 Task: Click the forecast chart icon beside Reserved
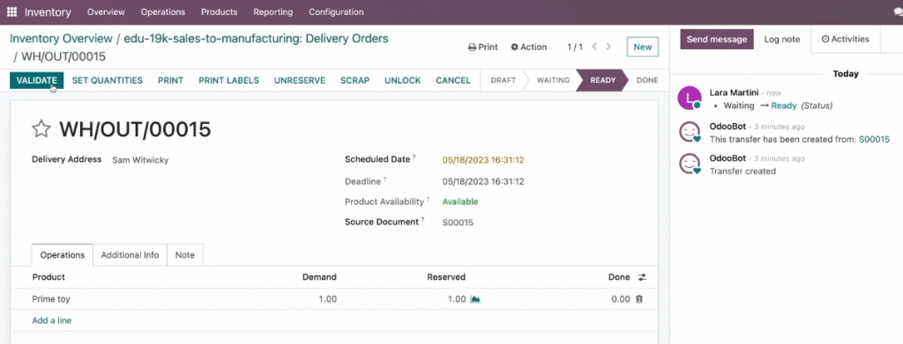point(475,299)
